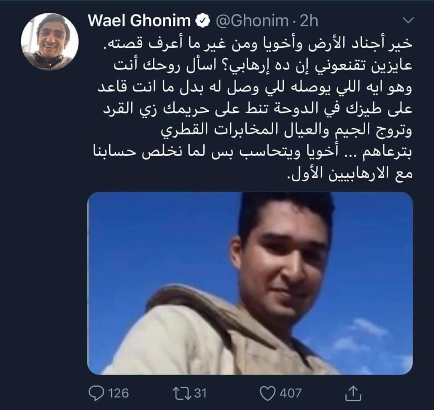The width and height of the screenshot is (434, 410).
Task: Expand the tweet options chevron menu
Action: (x=407, y=20)
